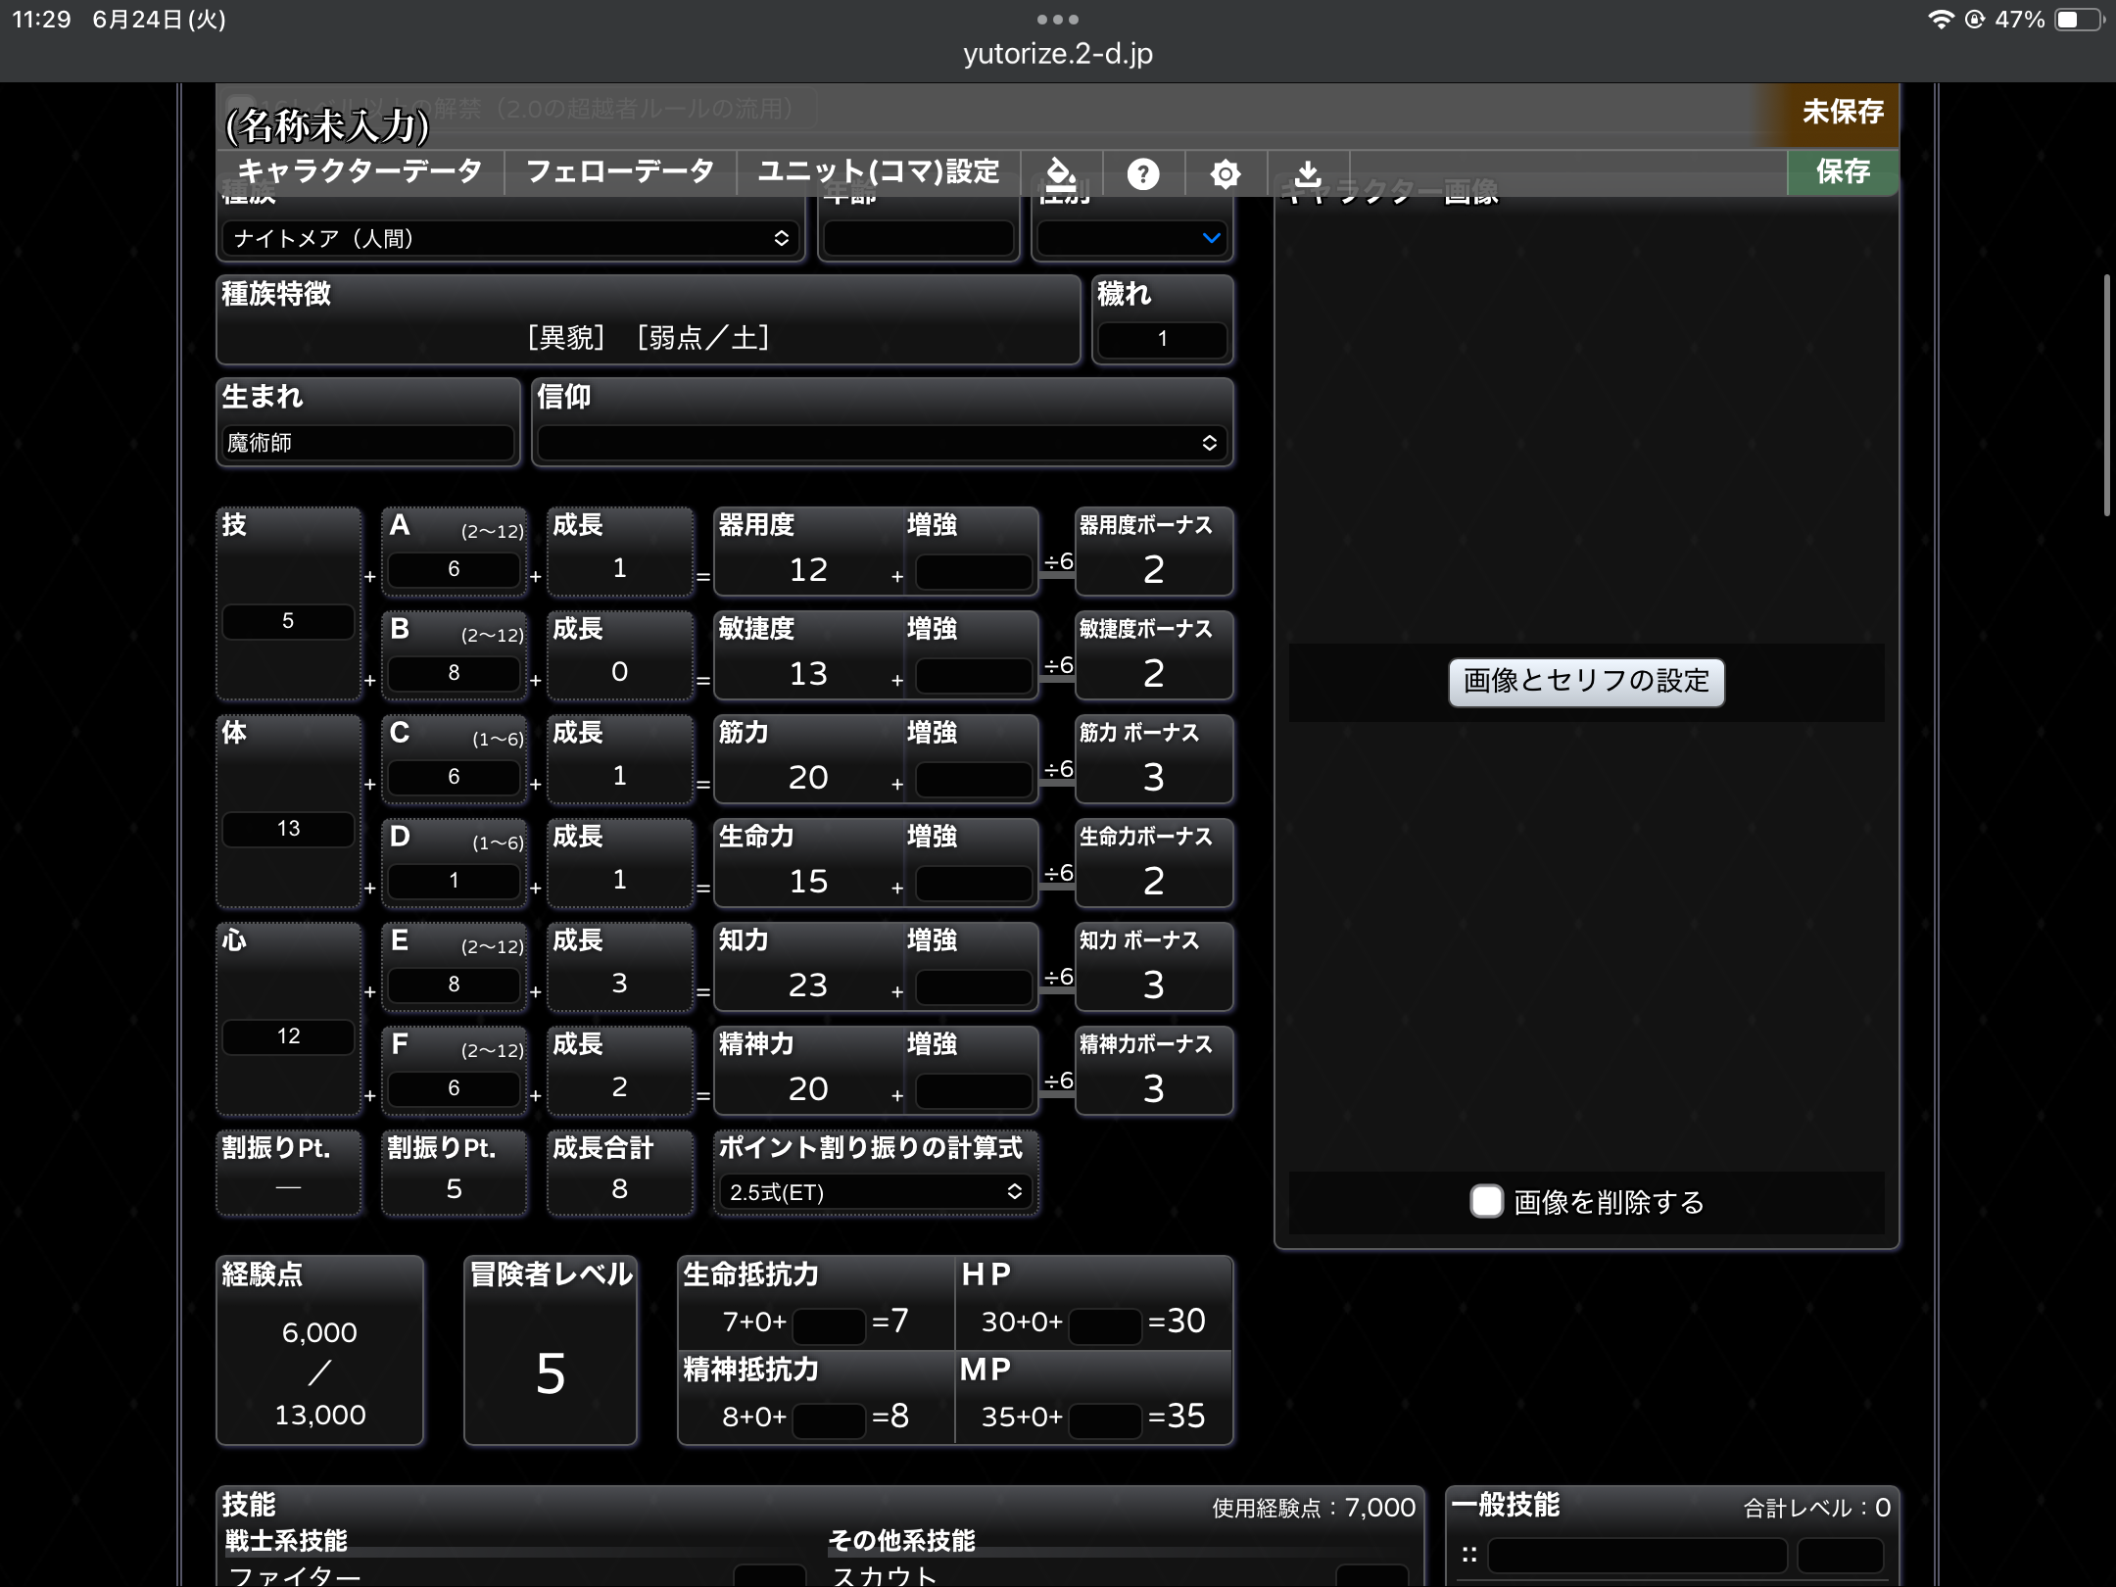The width and height of the screenshot is (2116, 1587).
Task: Open the 信仰 dropdown
Action: coord(881,443)
